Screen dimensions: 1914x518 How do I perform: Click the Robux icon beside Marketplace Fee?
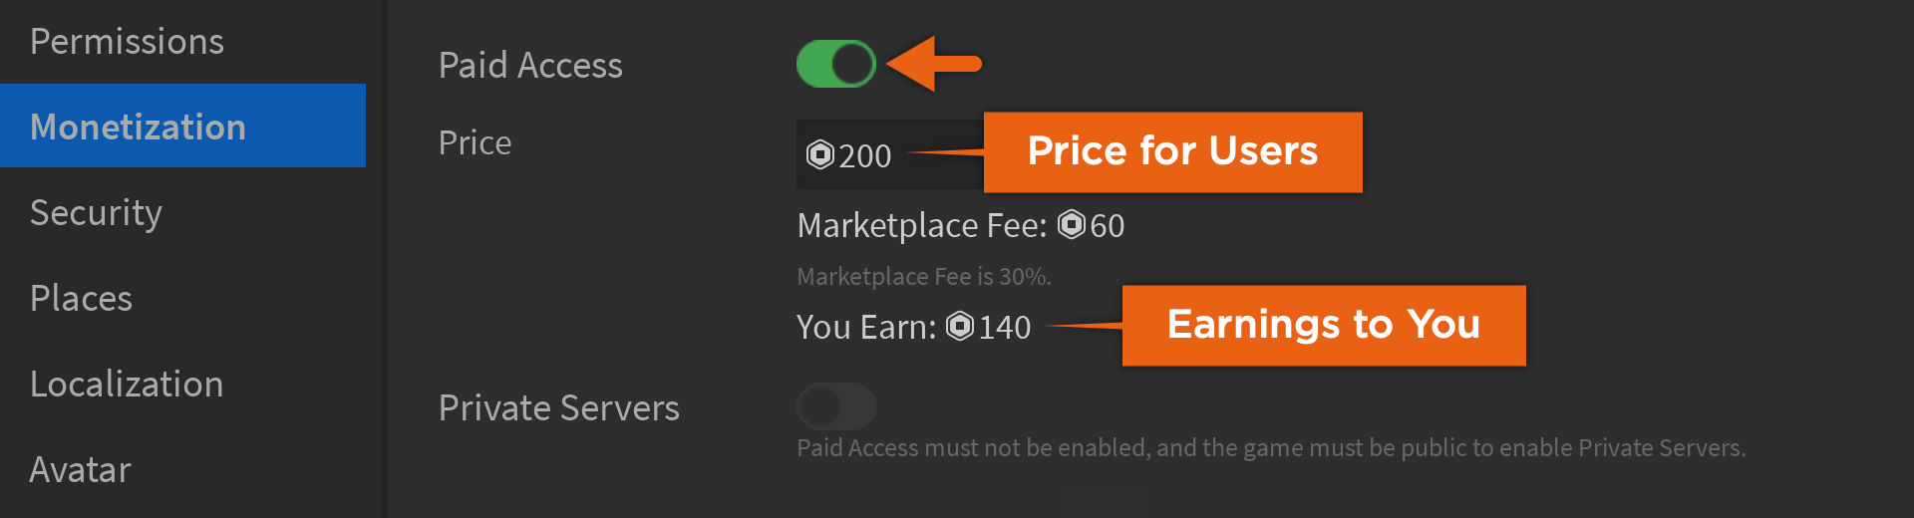click(1072, 224)
